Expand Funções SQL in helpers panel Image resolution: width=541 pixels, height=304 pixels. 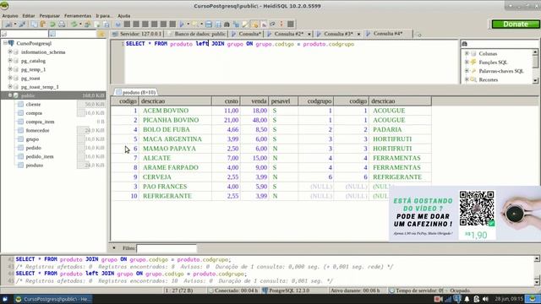click(x=467, y=62)
